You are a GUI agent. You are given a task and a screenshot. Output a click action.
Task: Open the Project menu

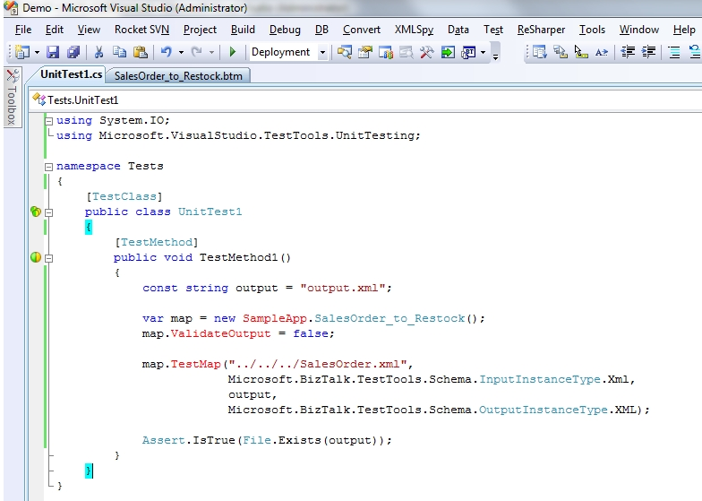pos(200,30)
